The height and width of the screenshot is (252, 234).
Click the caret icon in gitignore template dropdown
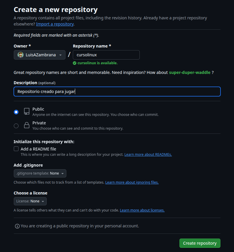[63, 173]
